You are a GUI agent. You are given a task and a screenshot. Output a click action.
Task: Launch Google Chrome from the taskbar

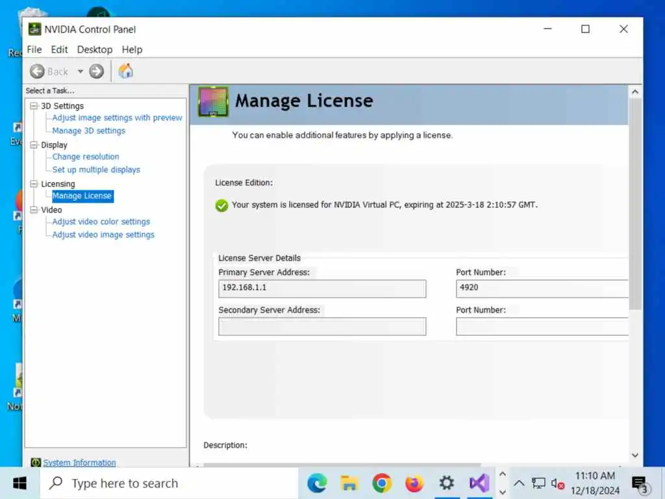382,483
